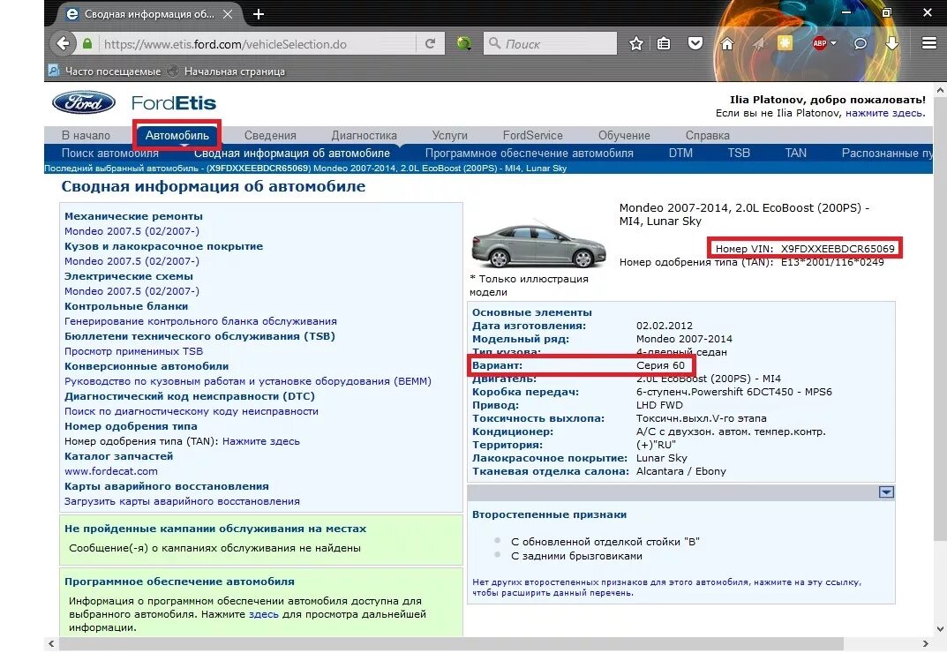Open a new browser tab with plus
The image size is (947, 653).
[259, 14]
